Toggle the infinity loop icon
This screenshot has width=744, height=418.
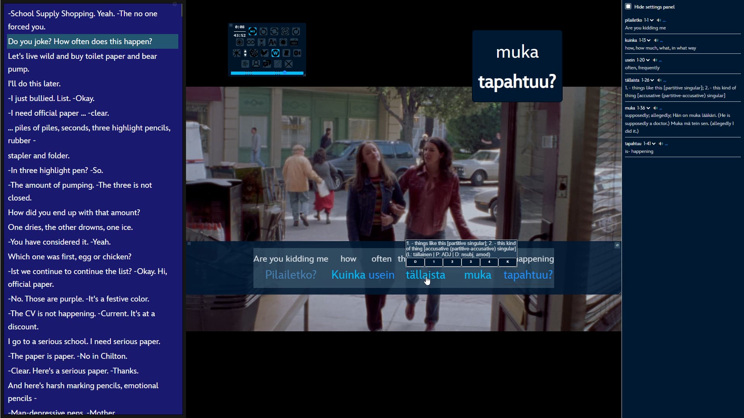(251, 42)
